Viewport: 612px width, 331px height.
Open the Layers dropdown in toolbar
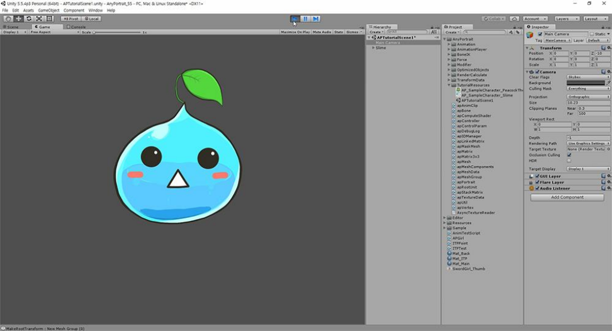[566, 19]
